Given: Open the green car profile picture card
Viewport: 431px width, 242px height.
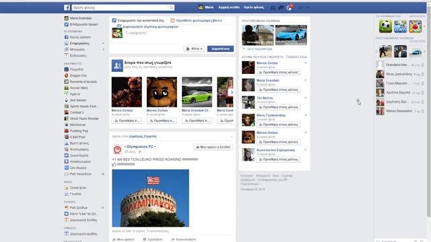Looking at the screenshot, I should [x=197, y=92].
